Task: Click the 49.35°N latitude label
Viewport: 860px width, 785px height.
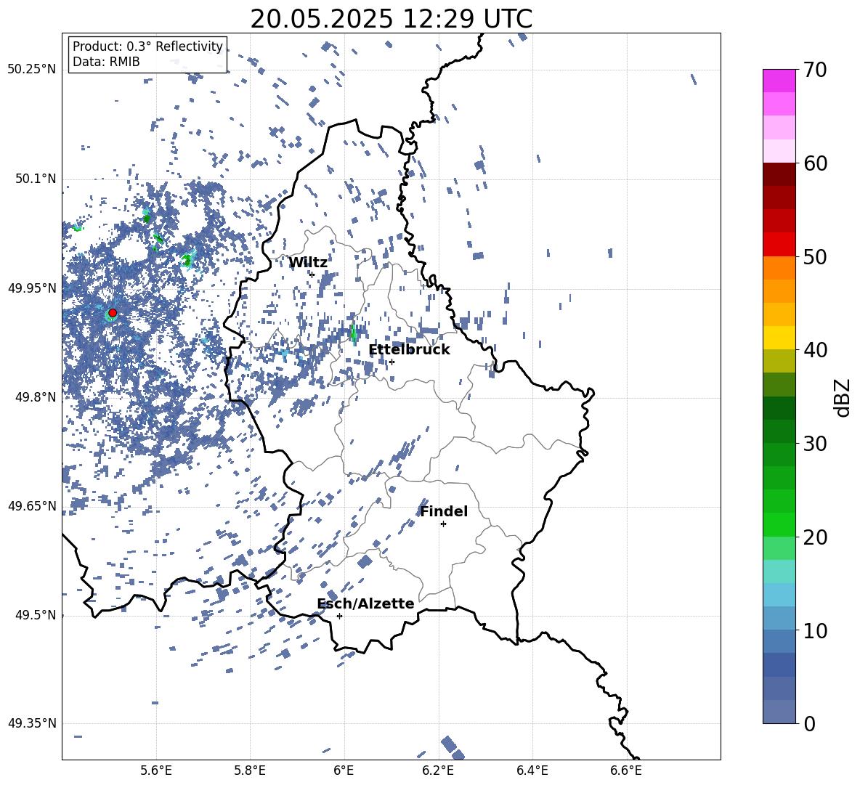Action: point(32,723)
